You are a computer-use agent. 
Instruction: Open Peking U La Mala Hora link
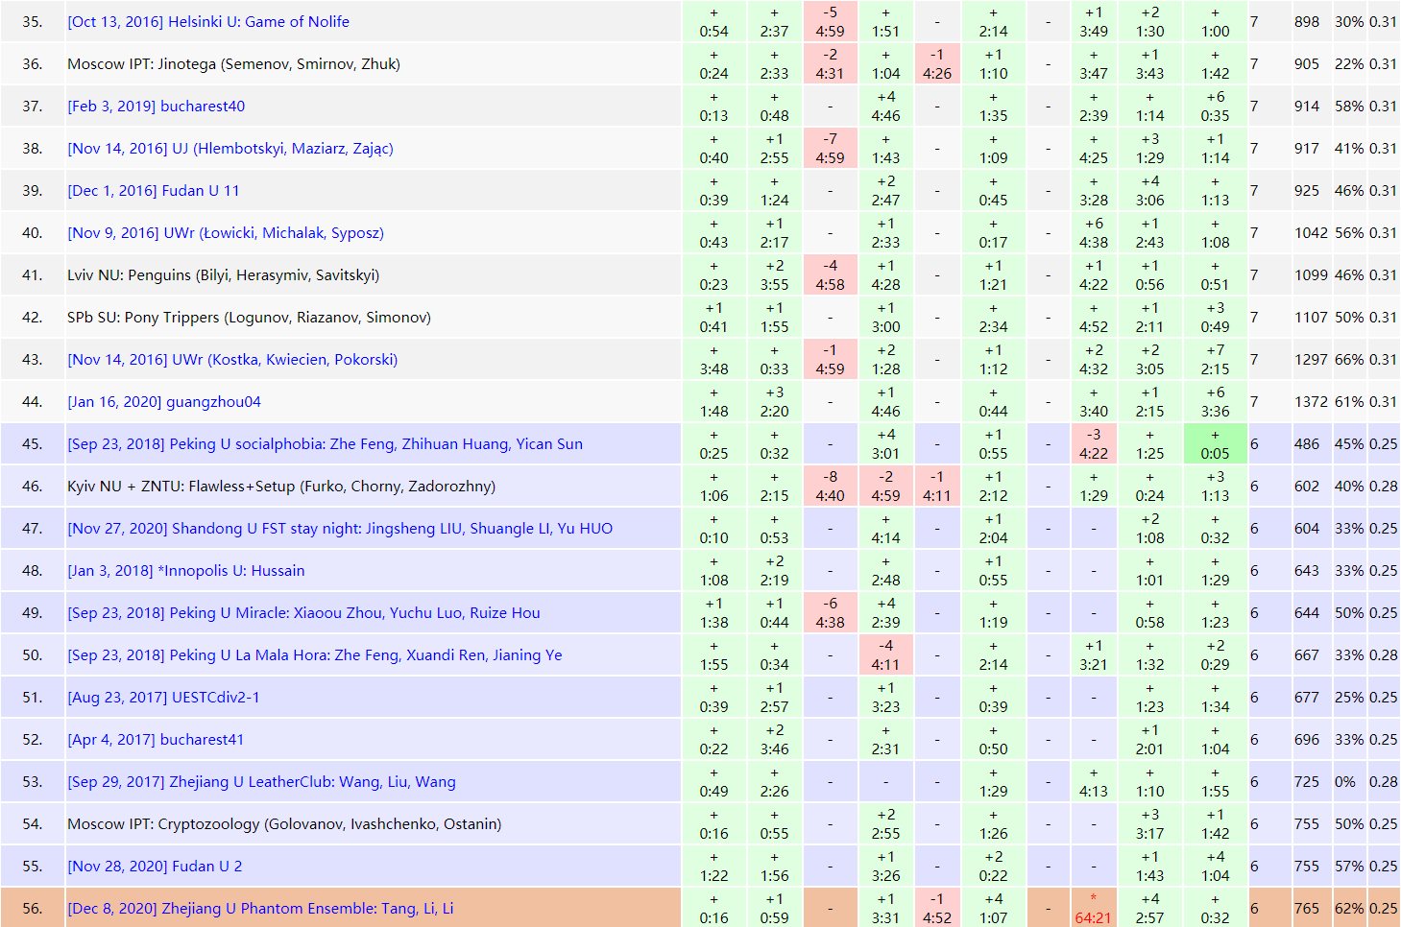coord(315,655)
